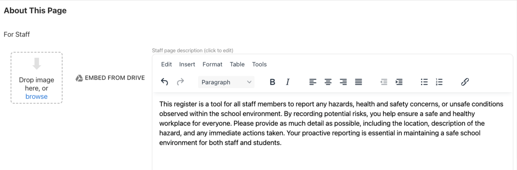Increase the paragraph indent
This screenshot has height=170, width=517.
point(399,82)
